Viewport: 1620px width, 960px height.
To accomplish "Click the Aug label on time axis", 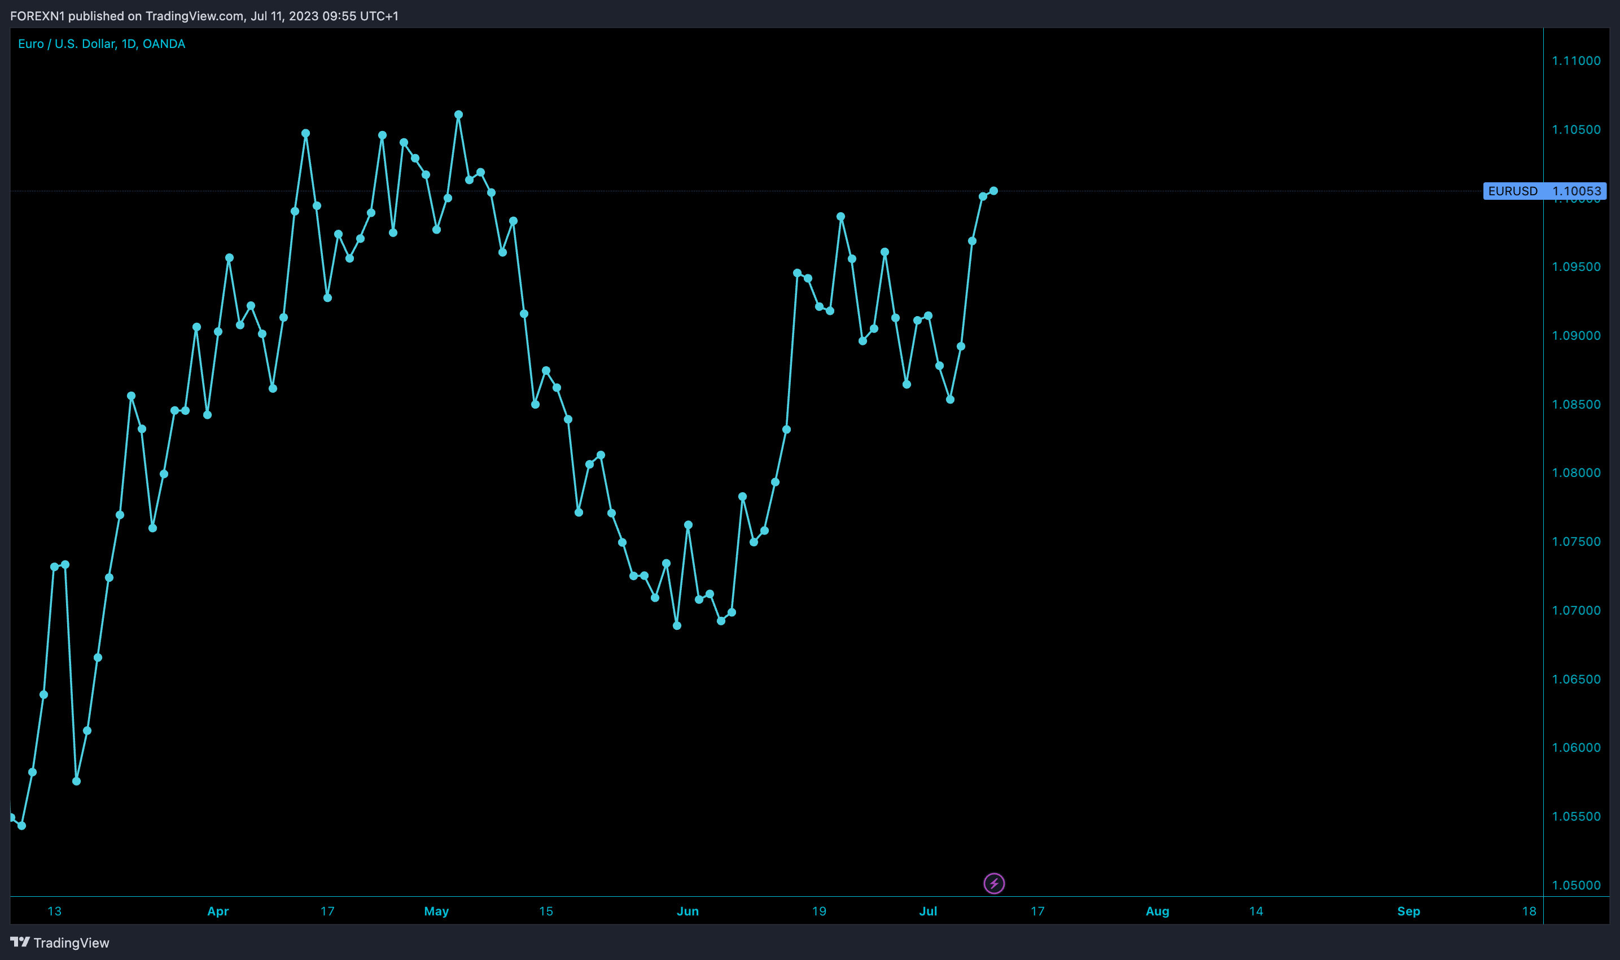I will (x=1157, y=911).
